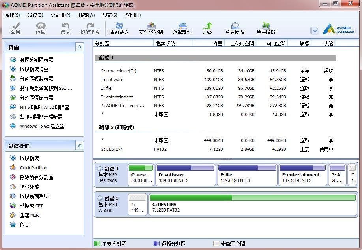Viewport: 362px width, 250px height.
Task: Select 磁碟 2 基本 MBR disk block
Action: tap(111, 205)
